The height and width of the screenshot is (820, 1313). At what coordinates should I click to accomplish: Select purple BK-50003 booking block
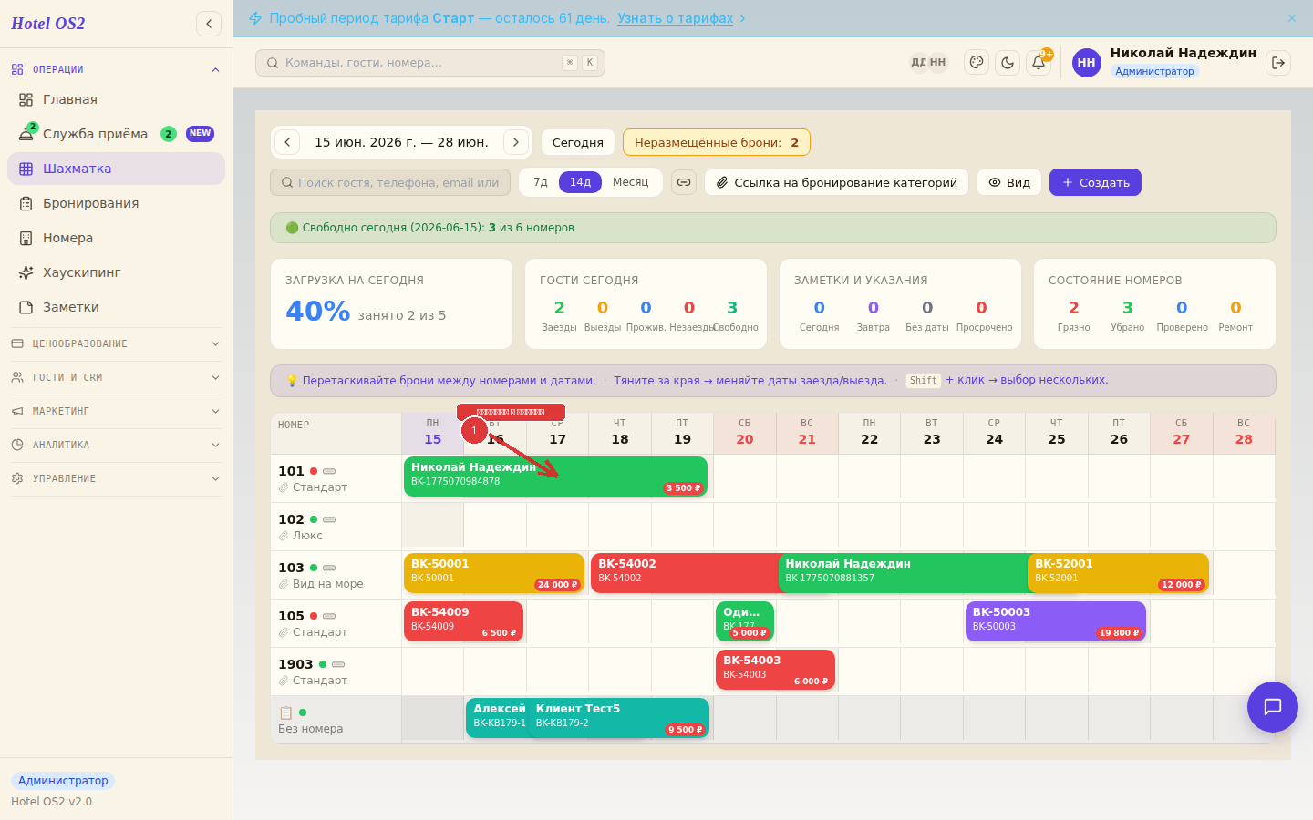[x=1055, y=621]
